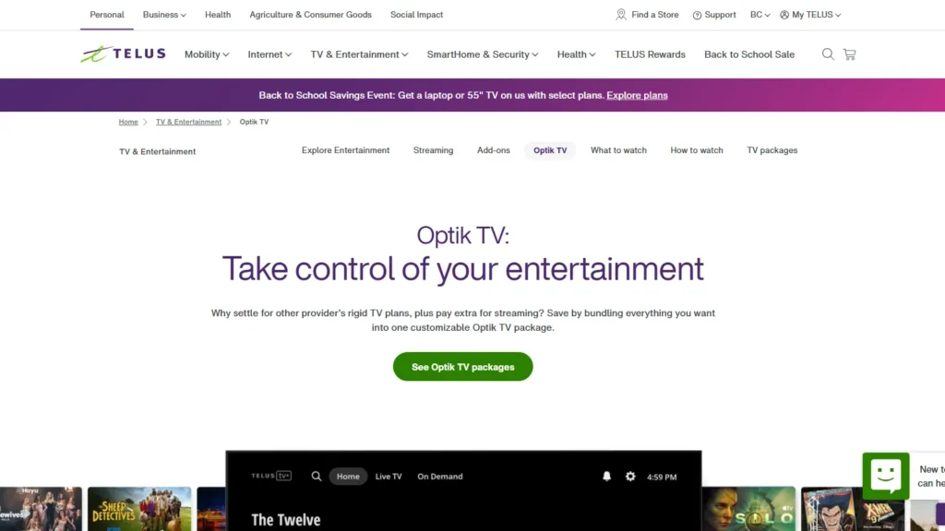The width and height of the screenshot is (945, 531).
Task: Click the TV player search icon
Action: click(x=317, y=477)
